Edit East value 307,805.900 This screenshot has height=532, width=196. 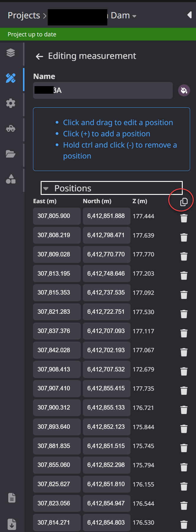[x=57, y=216]
